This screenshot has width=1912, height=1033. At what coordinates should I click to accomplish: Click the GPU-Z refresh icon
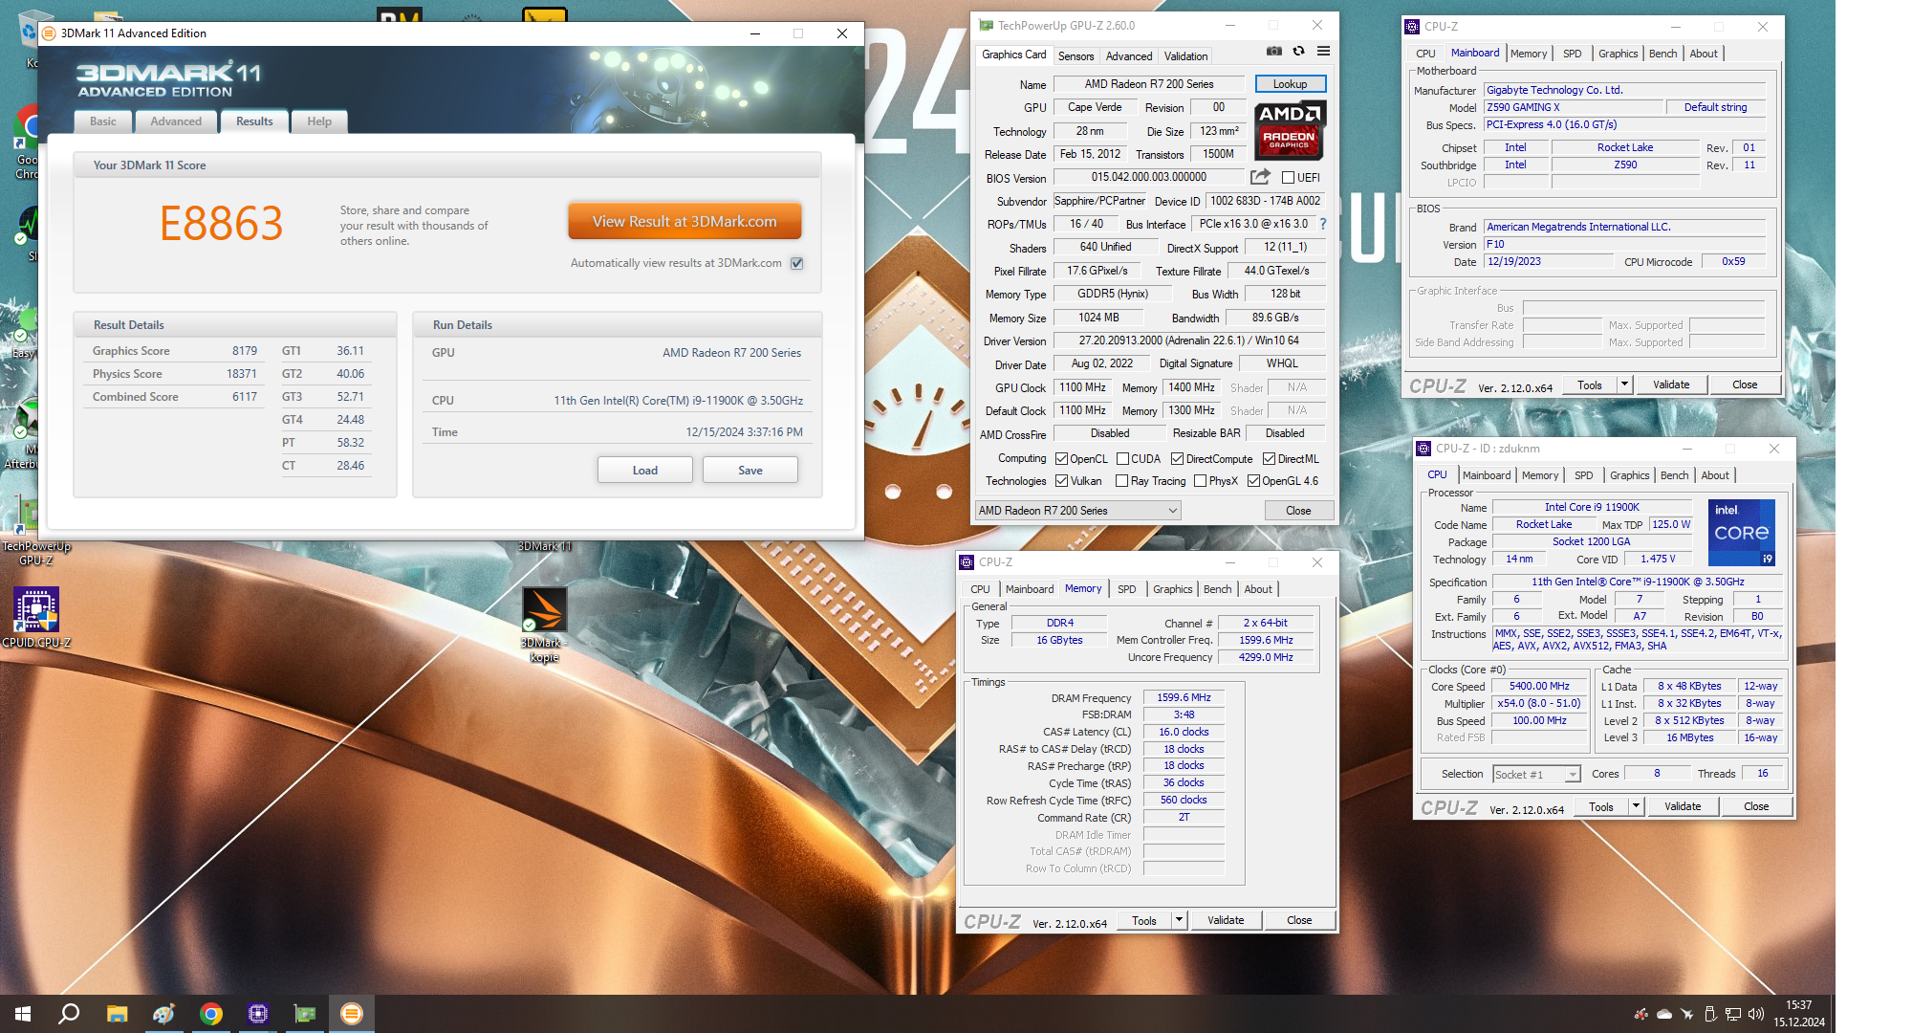pos(1298,52)
